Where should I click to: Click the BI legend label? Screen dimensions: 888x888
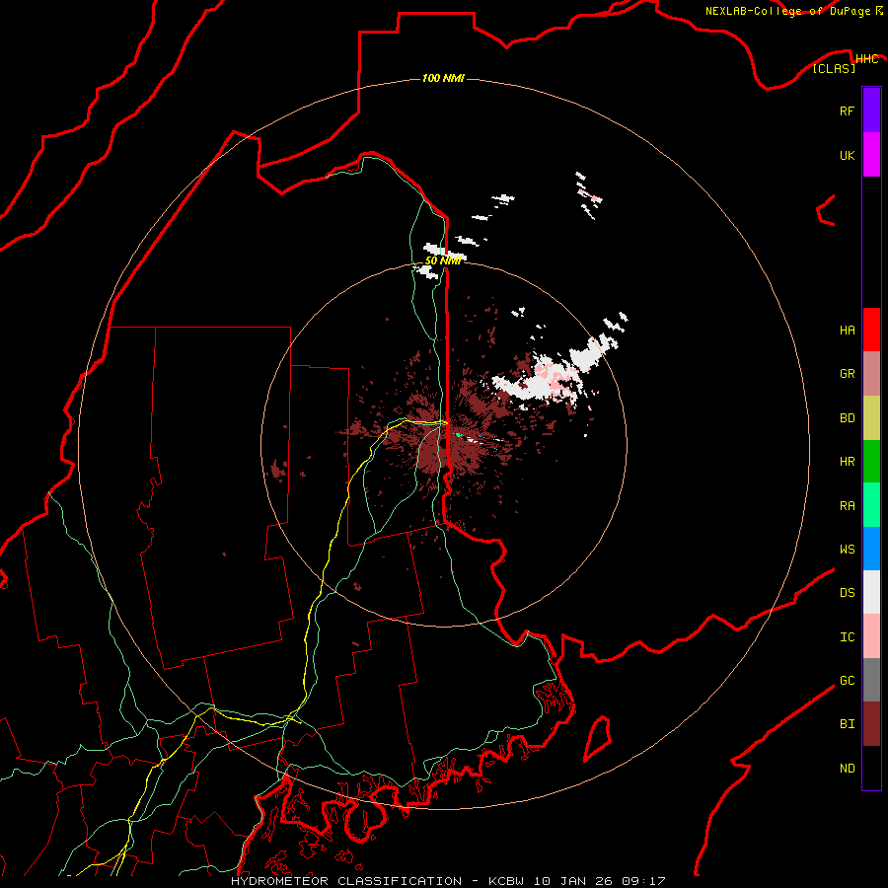coord(847,724)
